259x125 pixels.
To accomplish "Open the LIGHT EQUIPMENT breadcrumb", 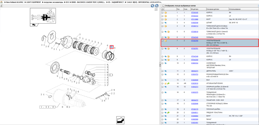I will [34, 3].
